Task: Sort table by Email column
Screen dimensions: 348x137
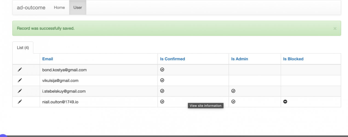Action: click(x=48, y=59)
